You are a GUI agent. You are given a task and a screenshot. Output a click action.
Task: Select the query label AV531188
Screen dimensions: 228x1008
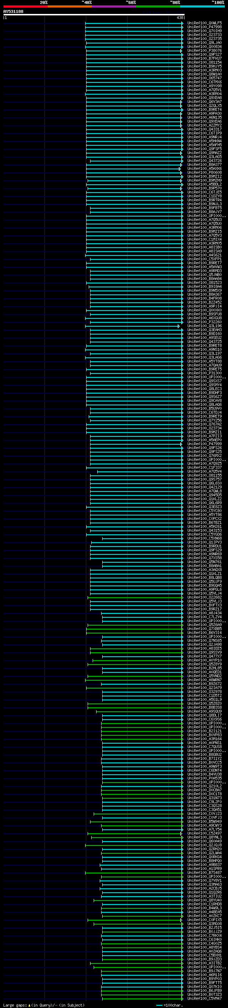[13, 11]
